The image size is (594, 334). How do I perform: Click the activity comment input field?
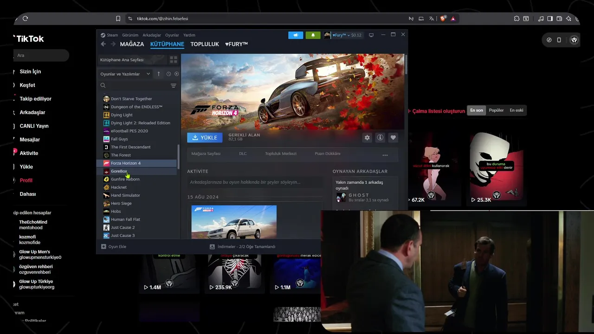(x=255, y=182)
